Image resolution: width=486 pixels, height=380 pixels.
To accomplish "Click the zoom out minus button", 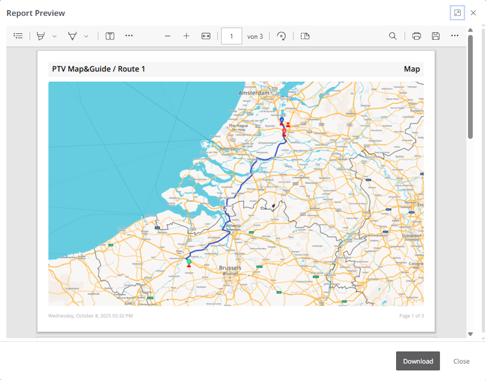I will point(168,36).
